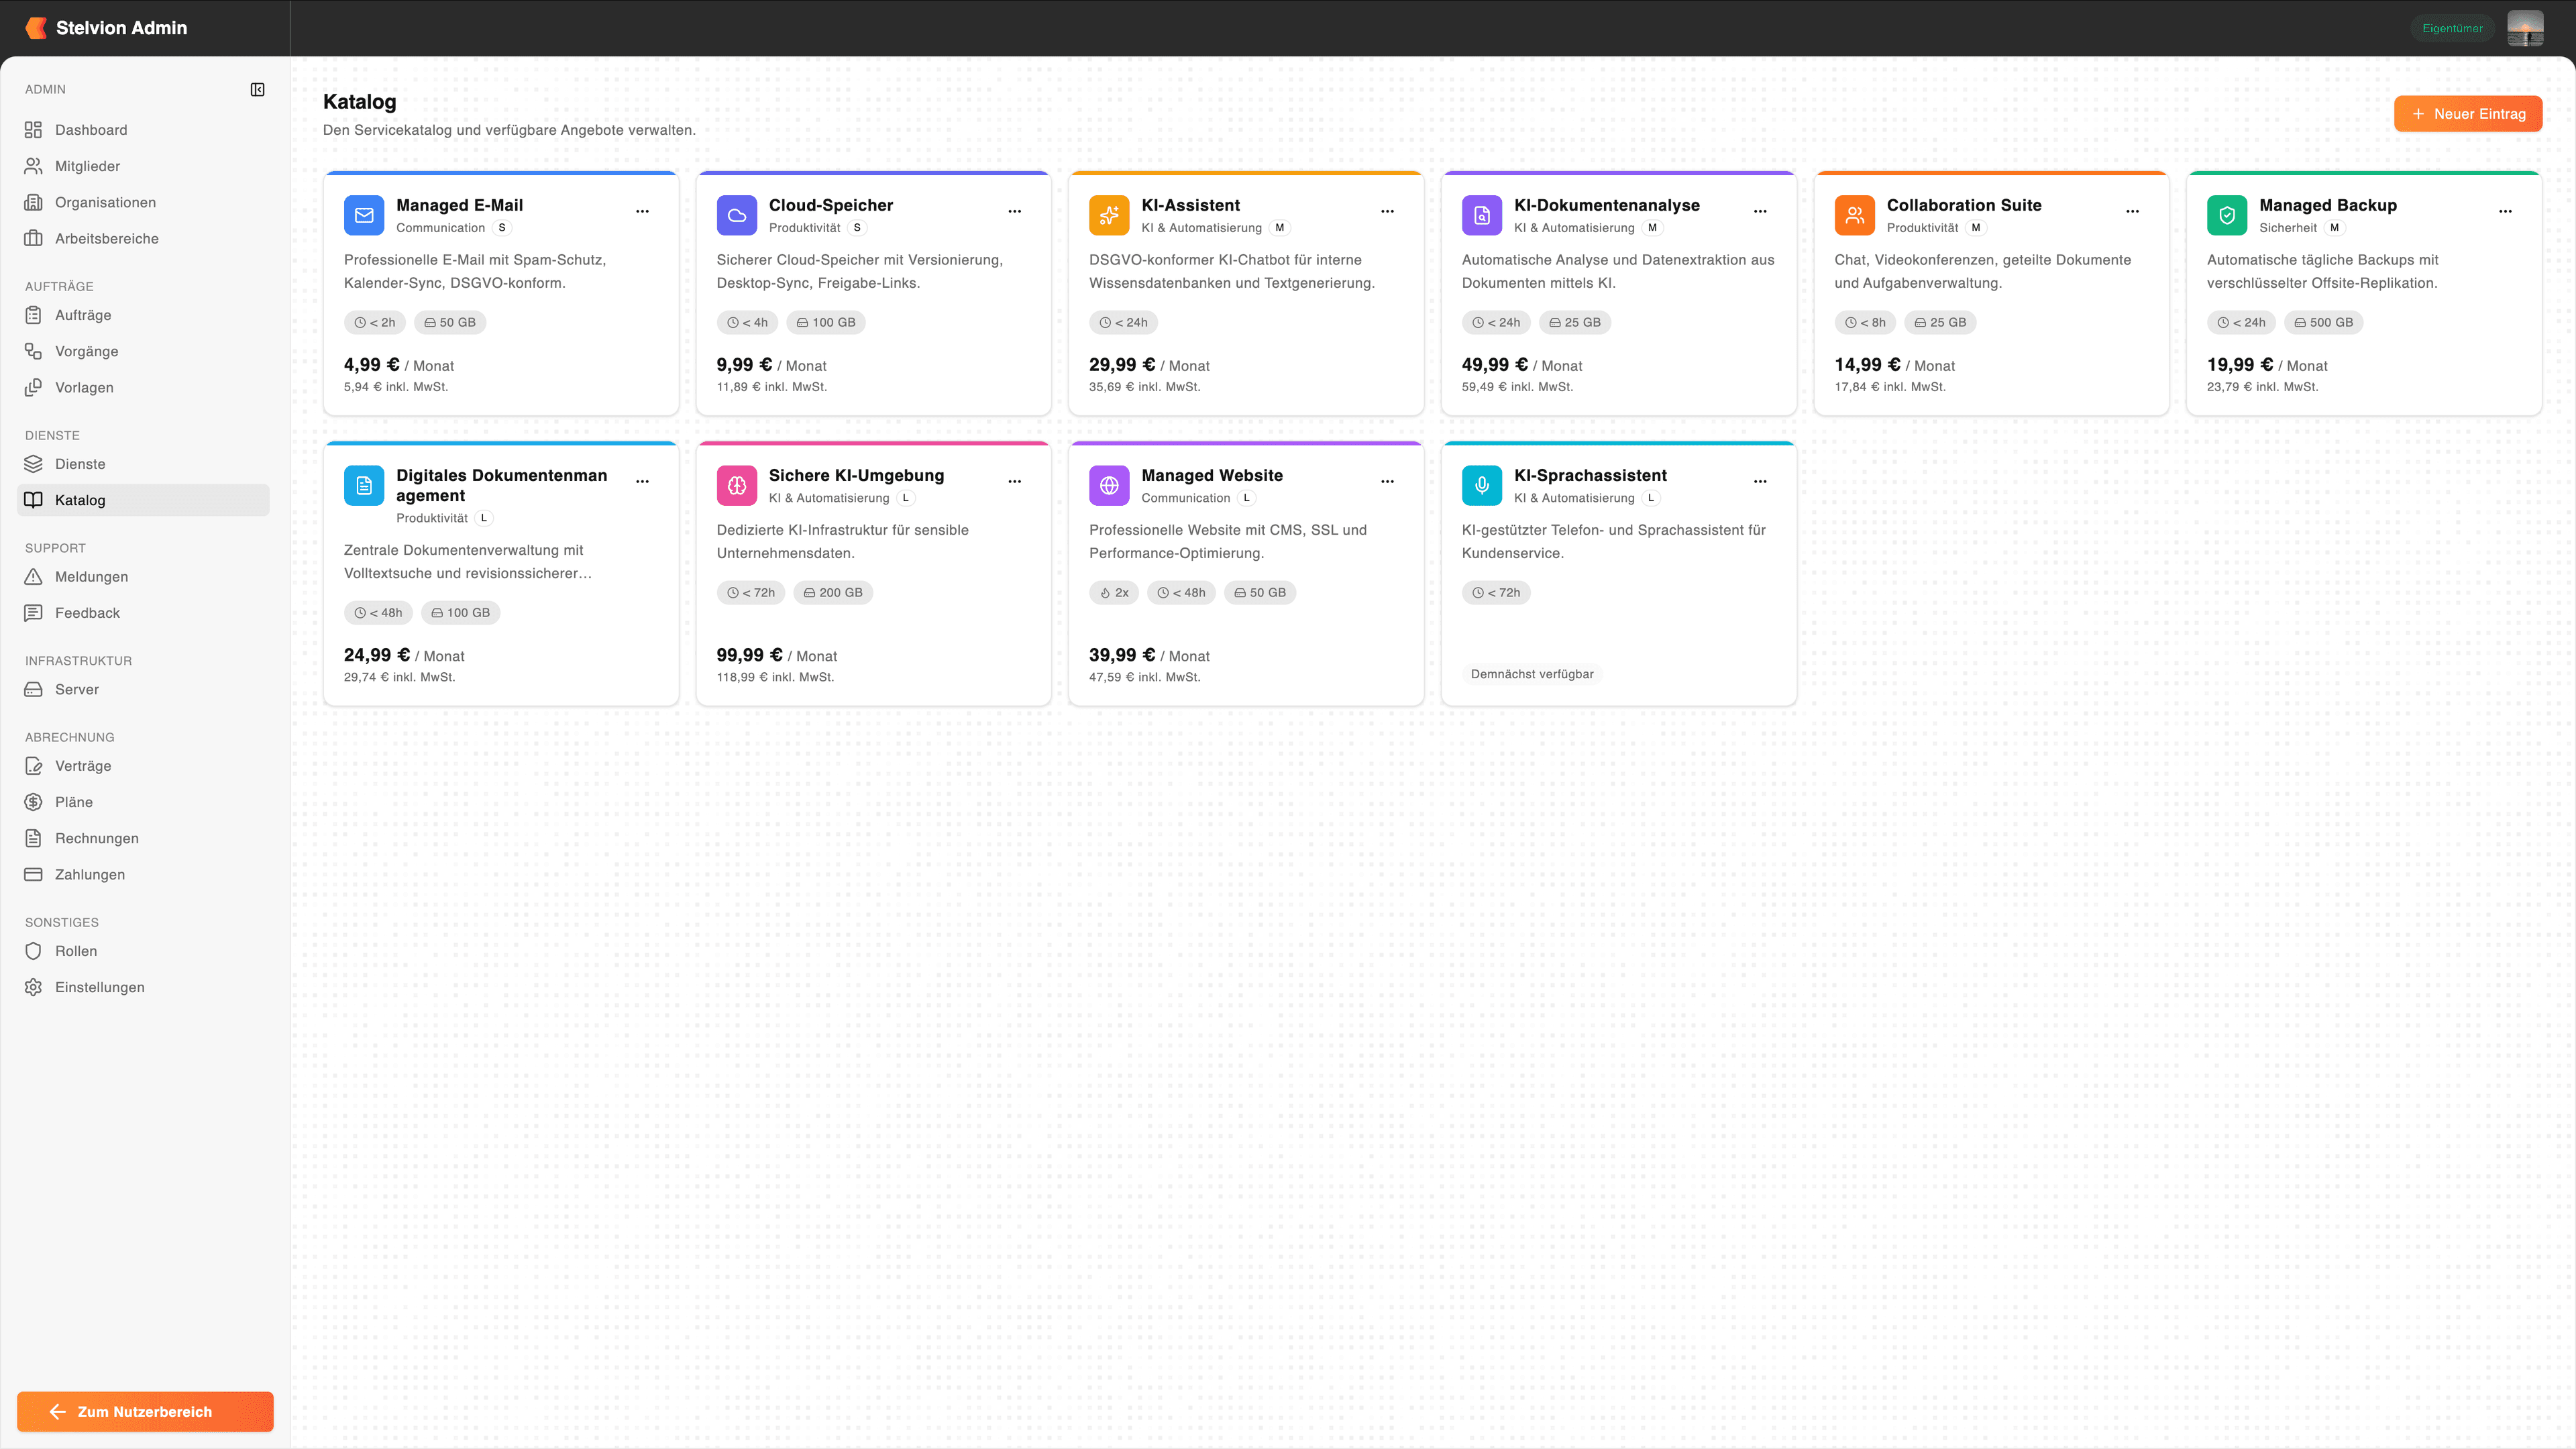Open Rechnungen in the Abrechnung section
The height and width of the screenshot is (1449, 2576).
coord(97,838)
